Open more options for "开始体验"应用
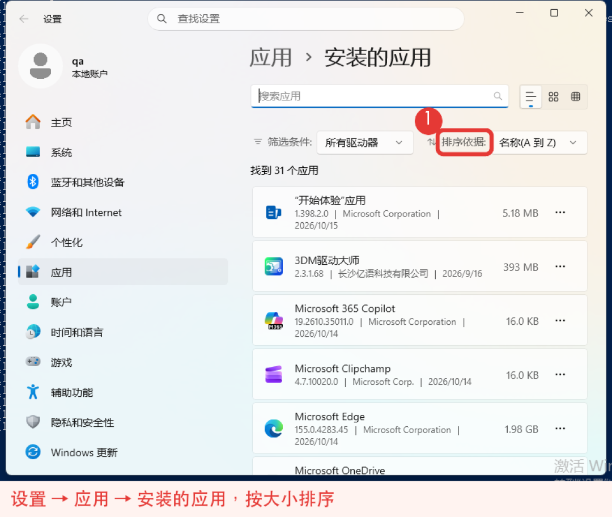Viewport: 612px width, 517px height. pos(560,213)
